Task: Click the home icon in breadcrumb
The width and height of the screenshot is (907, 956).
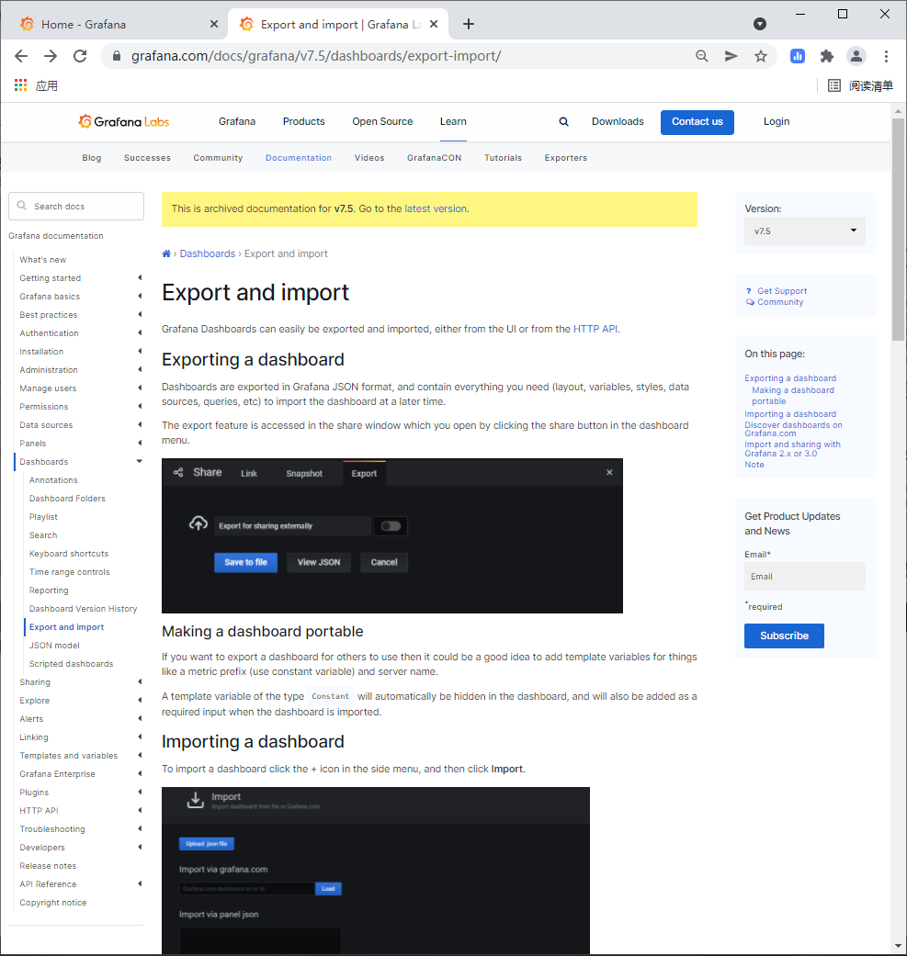Action: (166, 253)
